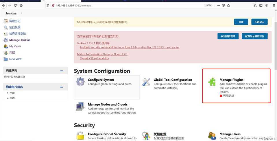Click the Pocket save icon
Viewport: 277px width, 141px height.
click(x=224, y=5)
